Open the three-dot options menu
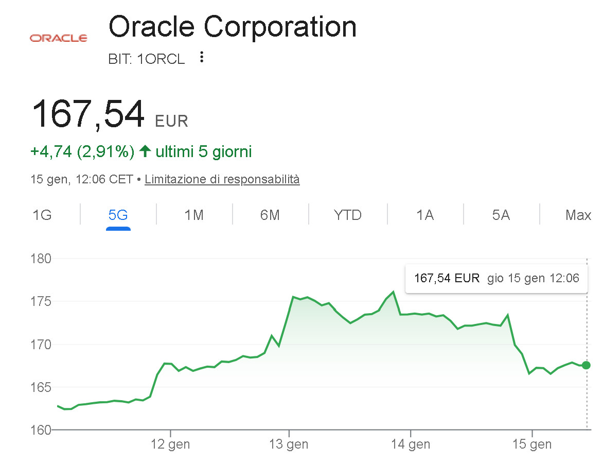 click(201, 58)
